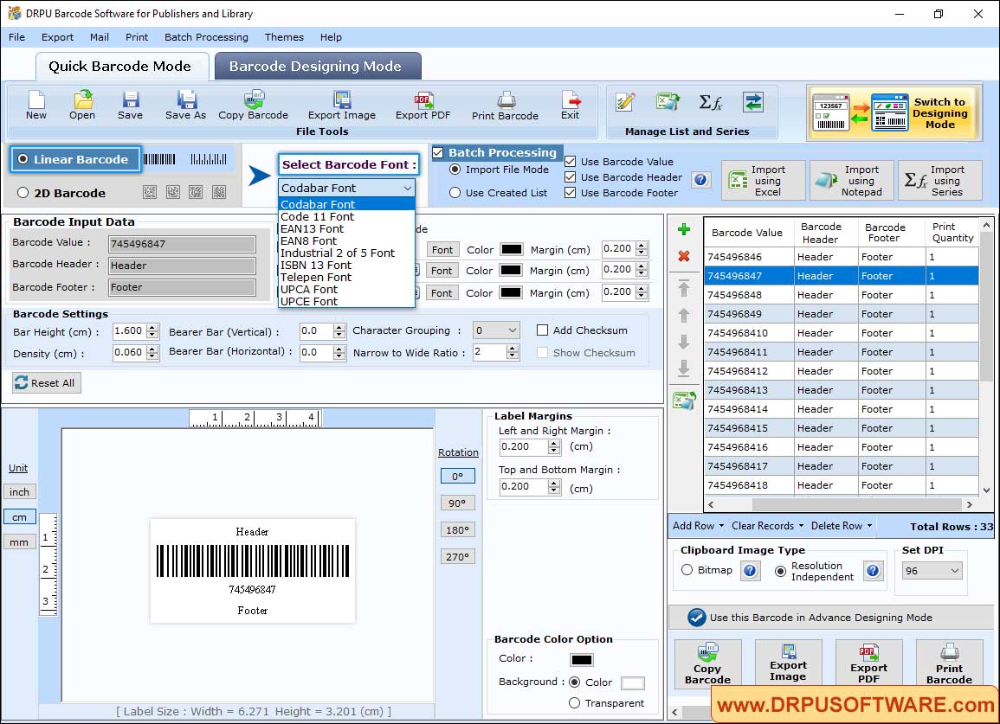This screenshot has height=724, width=1000.
Task: Select Transparent background option
Action: pos(575,703)
